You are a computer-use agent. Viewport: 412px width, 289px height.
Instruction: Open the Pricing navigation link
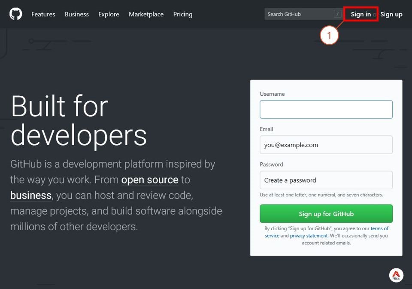point(183,14)
